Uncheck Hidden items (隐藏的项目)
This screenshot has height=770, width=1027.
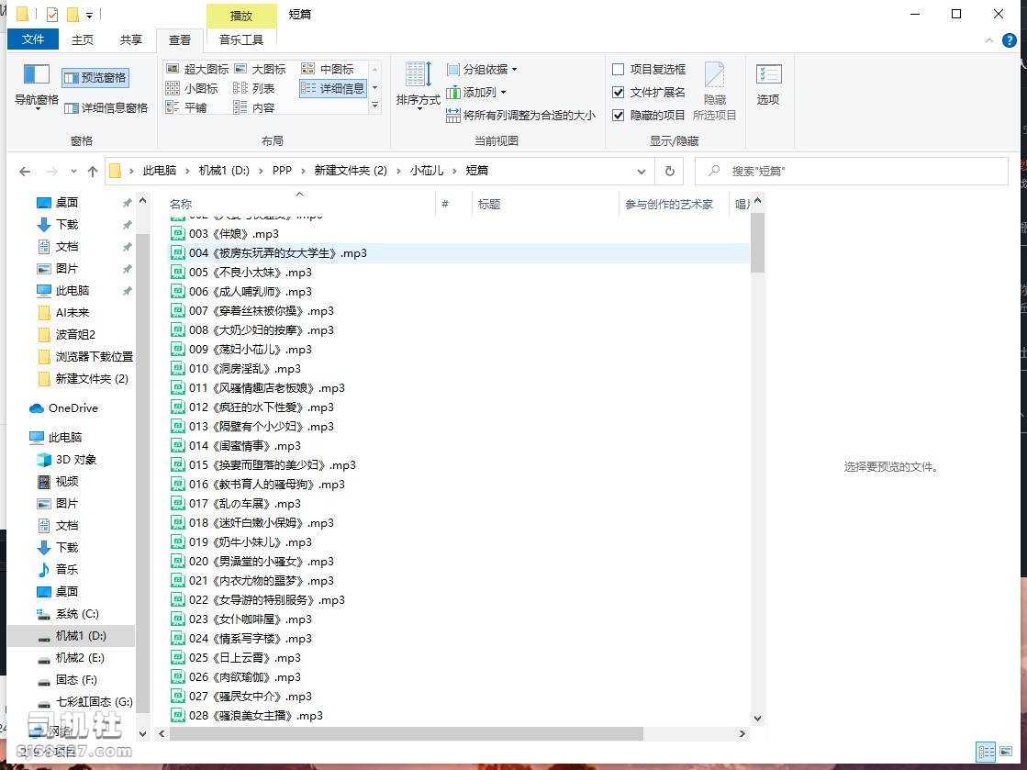[x=649, y=116]
